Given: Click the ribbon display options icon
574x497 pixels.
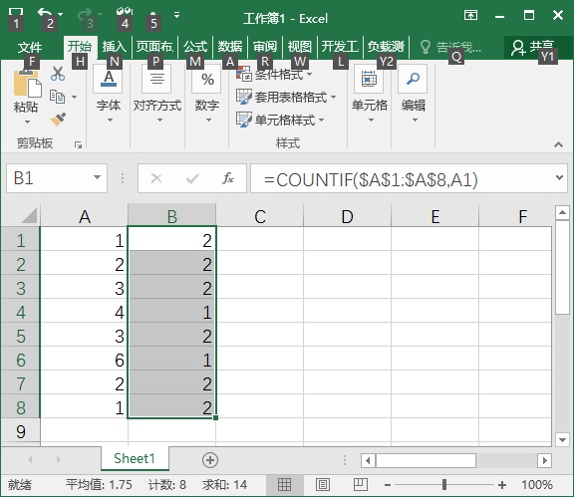Looking at the screenshot, I should 470,15.
